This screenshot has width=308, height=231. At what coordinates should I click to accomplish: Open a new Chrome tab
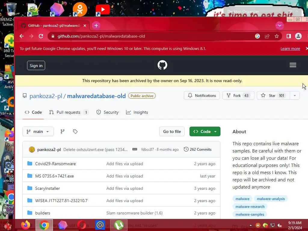click(96, 26)
